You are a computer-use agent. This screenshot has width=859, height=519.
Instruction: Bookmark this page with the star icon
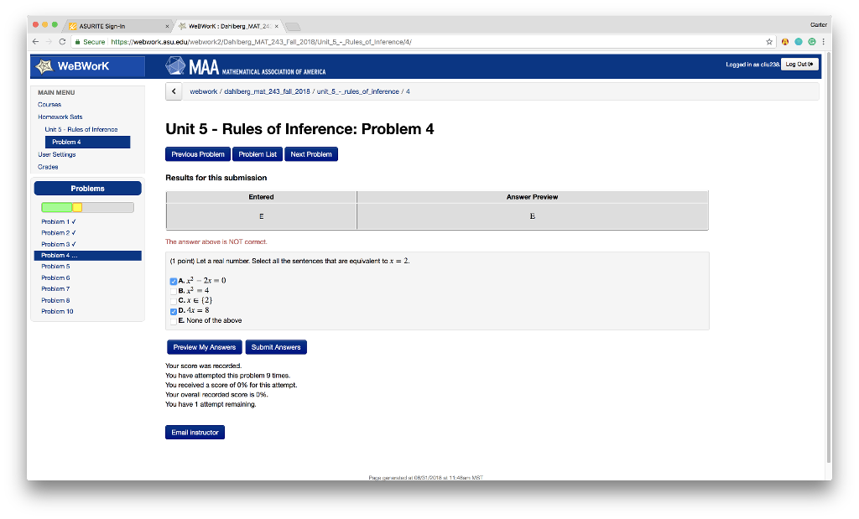point(769,42)
